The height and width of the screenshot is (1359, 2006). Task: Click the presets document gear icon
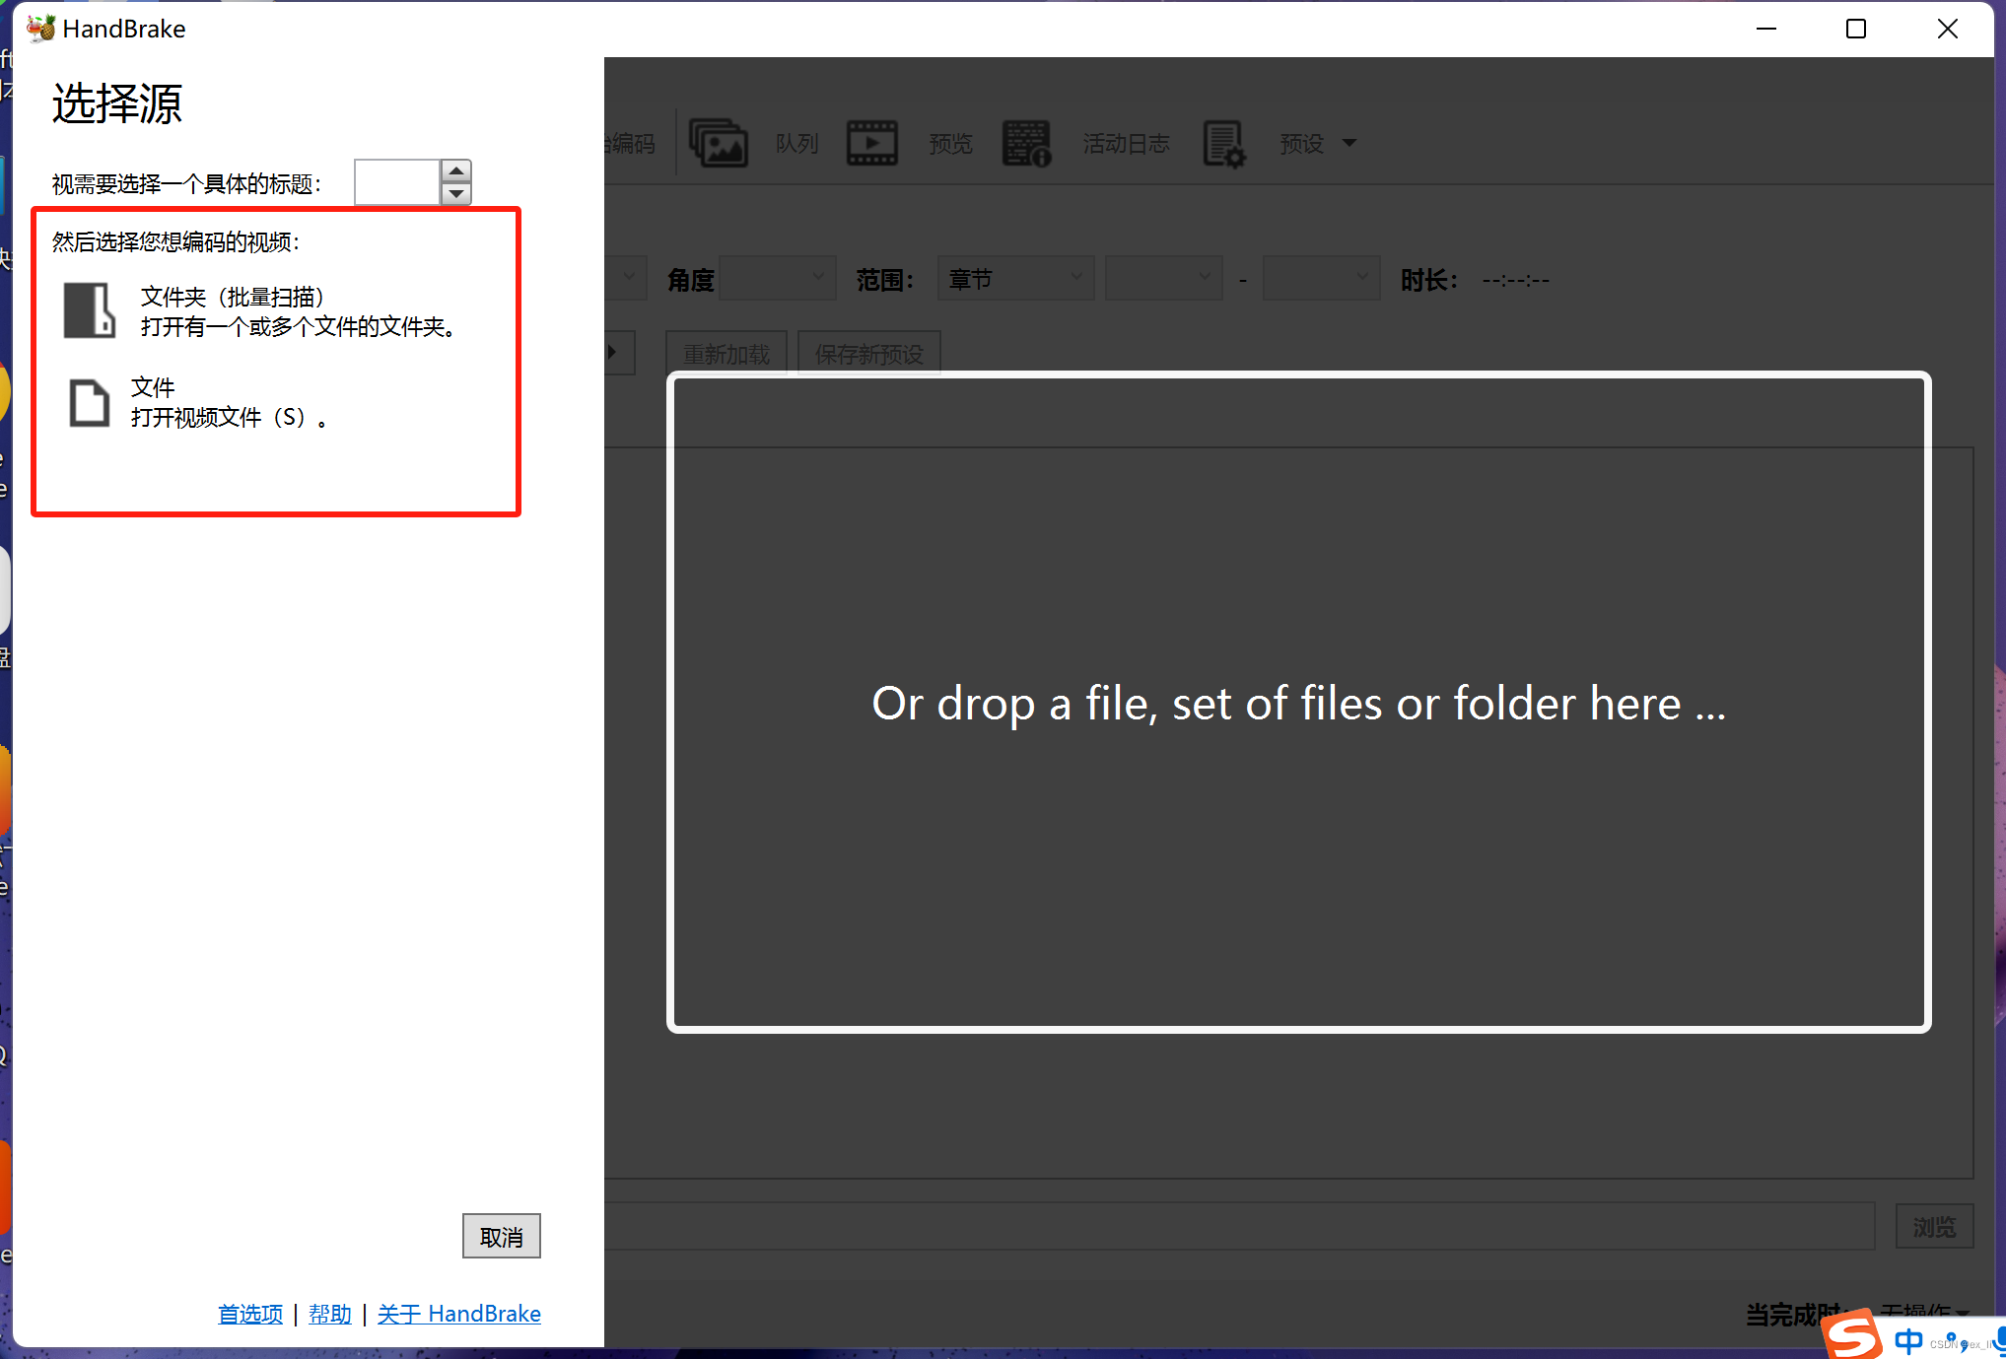coord(1224,144)
